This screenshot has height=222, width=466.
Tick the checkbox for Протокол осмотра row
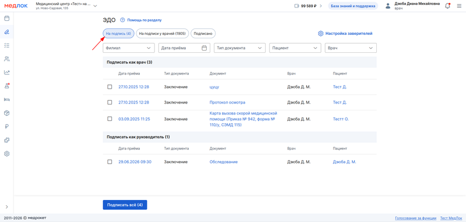(110, 102)
